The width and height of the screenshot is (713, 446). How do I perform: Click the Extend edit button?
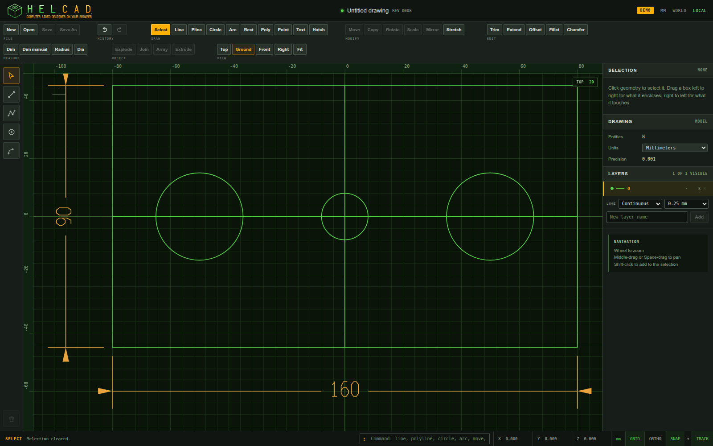(x=514, y=30)
